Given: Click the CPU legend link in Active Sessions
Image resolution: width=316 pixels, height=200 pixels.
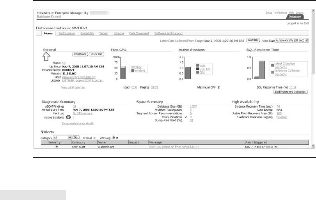Looking at the screenshot, I should tap(202, 72).
